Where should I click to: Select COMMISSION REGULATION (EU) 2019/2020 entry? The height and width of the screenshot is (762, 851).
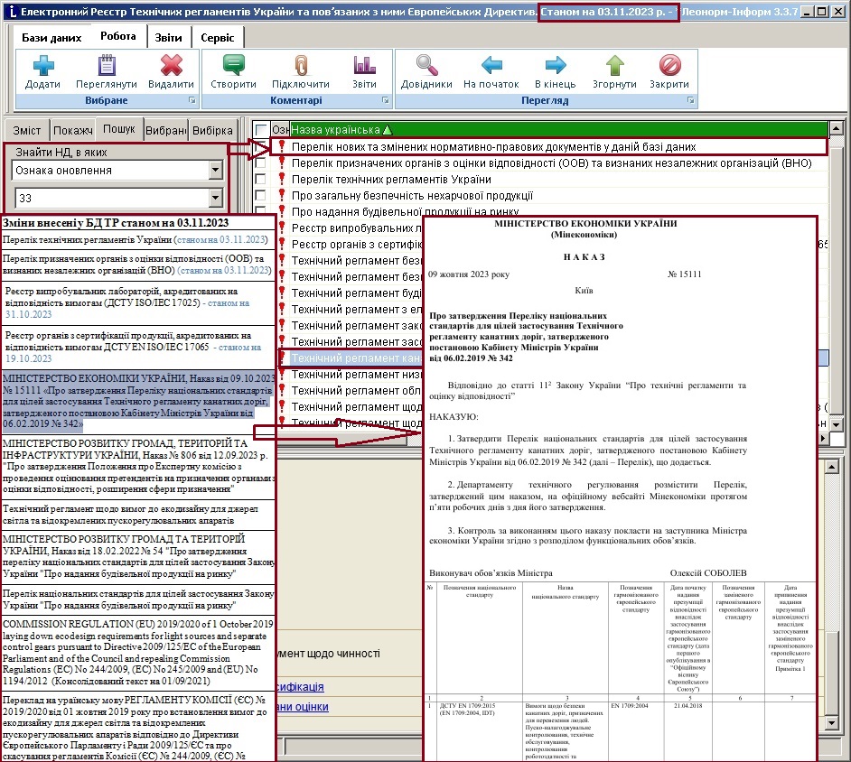coord(138,653)
